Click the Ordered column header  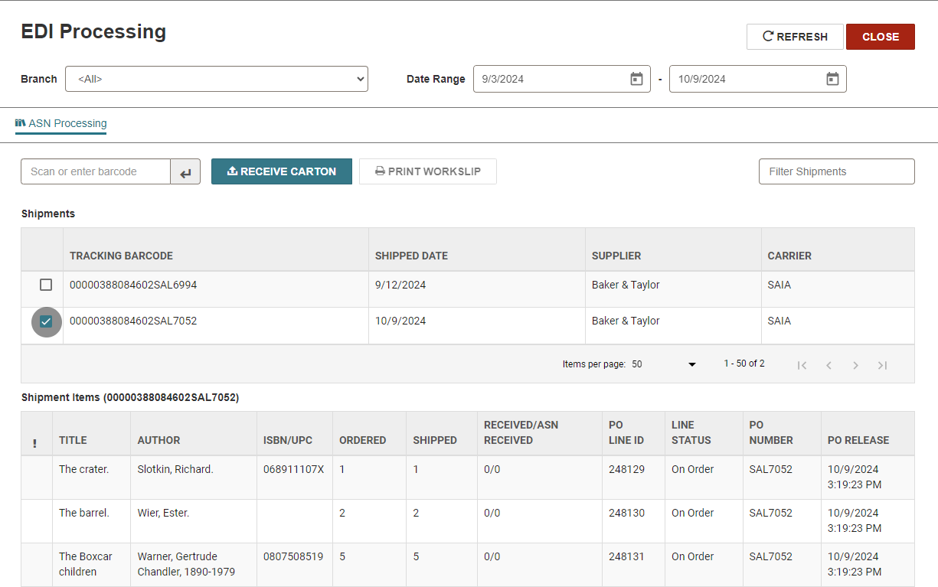pyautogui.click(x=362, y=440)
